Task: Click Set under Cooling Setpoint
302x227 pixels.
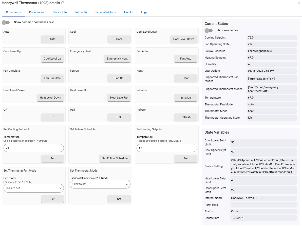Action: click(x=52, y=158)
